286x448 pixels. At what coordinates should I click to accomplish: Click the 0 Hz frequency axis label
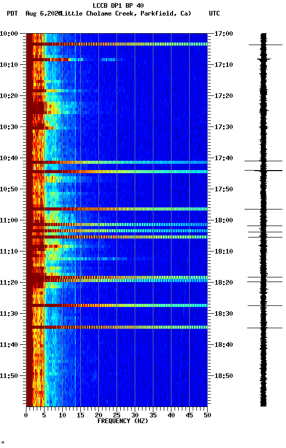click(x=26, y=416)
